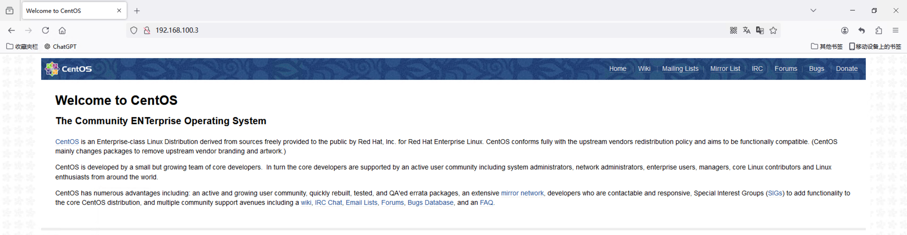Image resolution: width=907 pixels, height=235 pixels.
Task: Click the Welcome to CentOS heading
Action: [x=116, y=101]
